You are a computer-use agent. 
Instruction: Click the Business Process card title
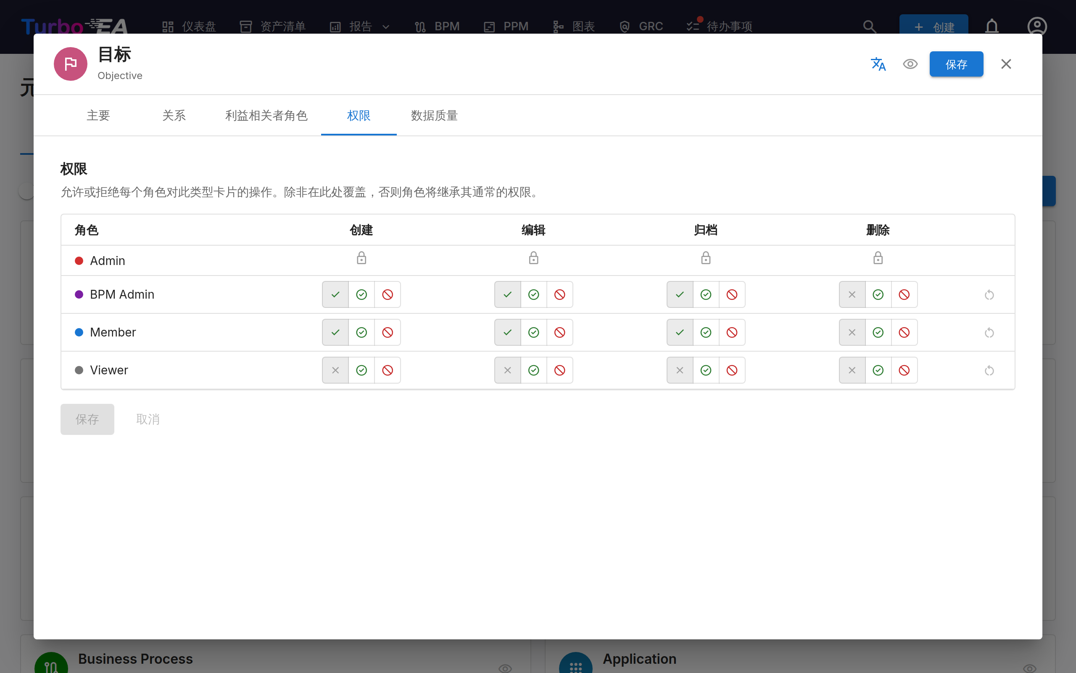135,659
